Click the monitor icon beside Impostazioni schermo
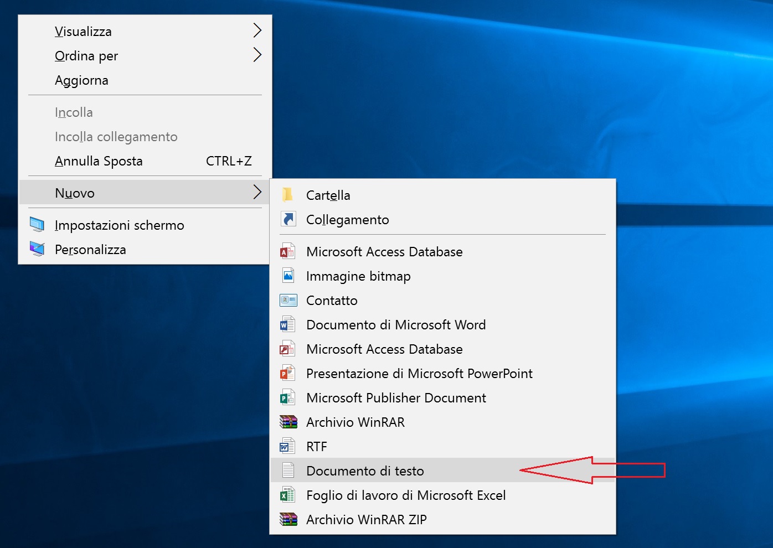The height and width of the screenshot is (548, 773). coord(37,225)
